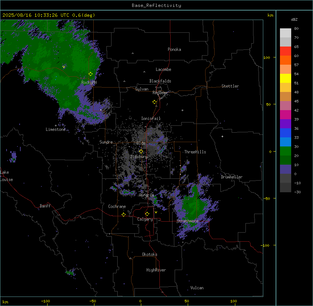Select the RockyMH label
The image size is (313, 306).
pos(89,82)
